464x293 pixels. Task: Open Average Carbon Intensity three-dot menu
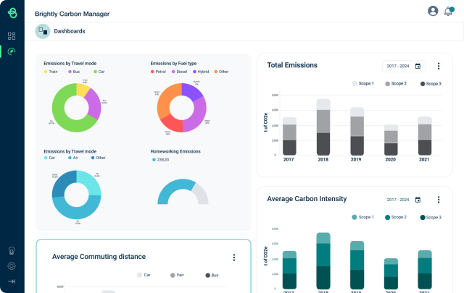[x=439, y=200]
